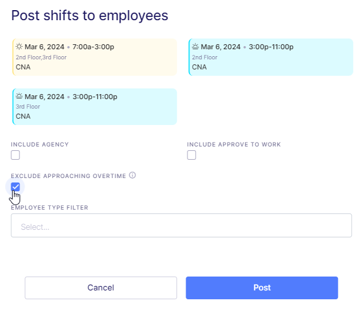Enable the Include Agency checkbox
The width and height of the screenshot is (360, 322).
(x=15, y=155)
